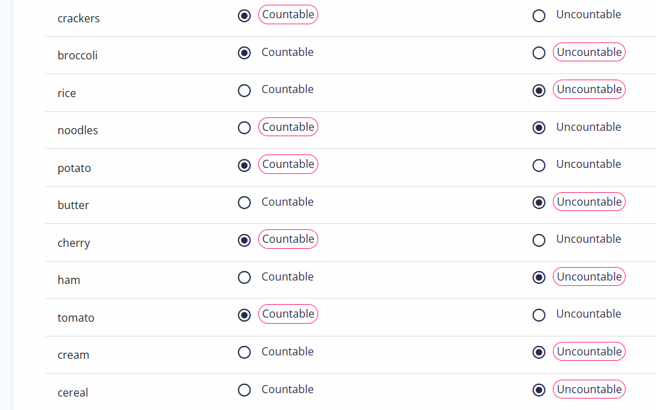Click the selected Uncountable radio for noodles
This screenshot has width=656, height=410.
(539, 128)
